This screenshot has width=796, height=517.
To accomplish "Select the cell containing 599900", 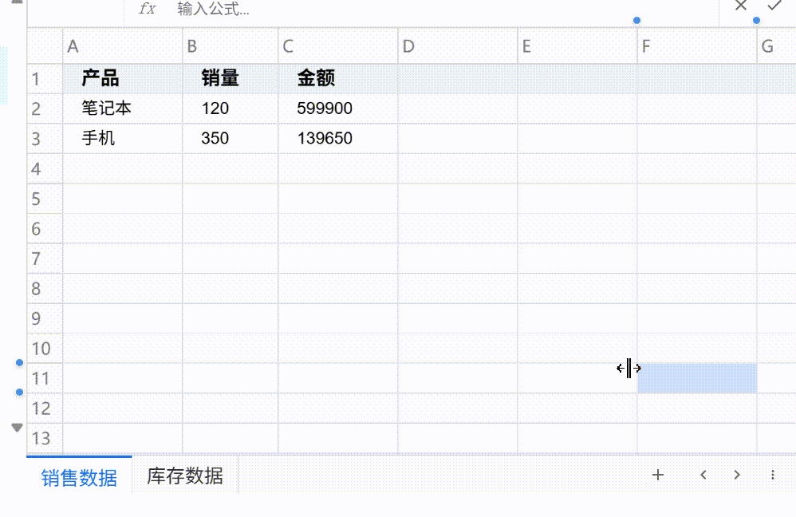I will pyautogui.click(x=337, y=109).
